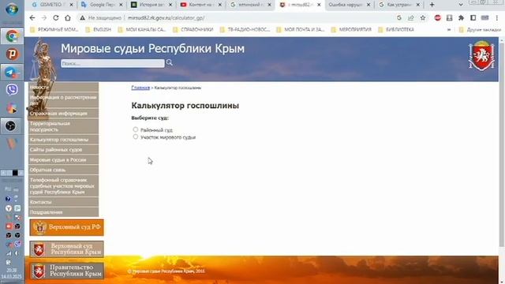This screenshot has height=284, width=505.
Task: Click the Crimea coat of arms emblem
Action: [481, 56]
